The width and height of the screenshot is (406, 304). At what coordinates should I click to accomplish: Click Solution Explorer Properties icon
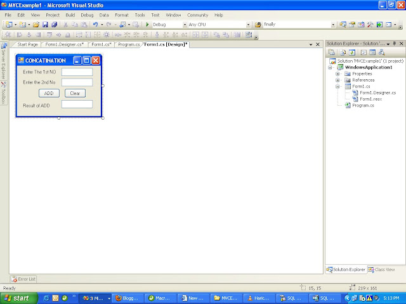point(332,53)
